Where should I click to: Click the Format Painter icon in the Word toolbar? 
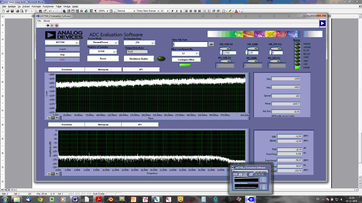point(45,11)
